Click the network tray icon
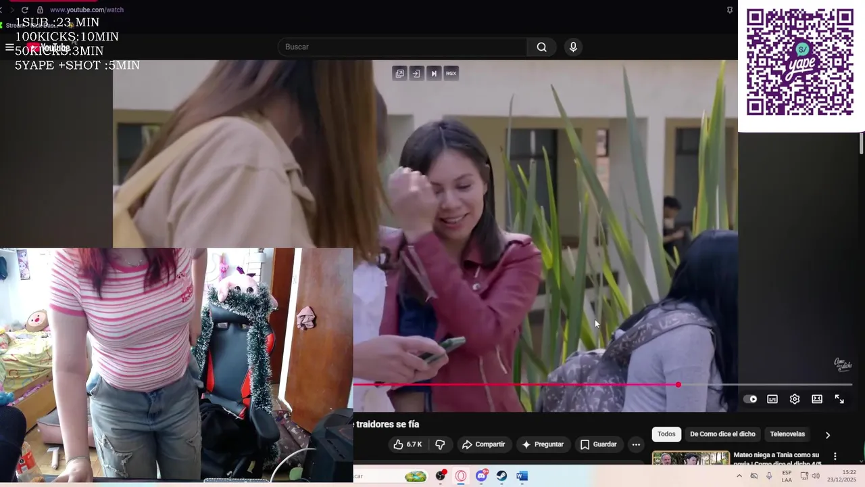Viewport: 865px width, 487px height. click(804, 476)
